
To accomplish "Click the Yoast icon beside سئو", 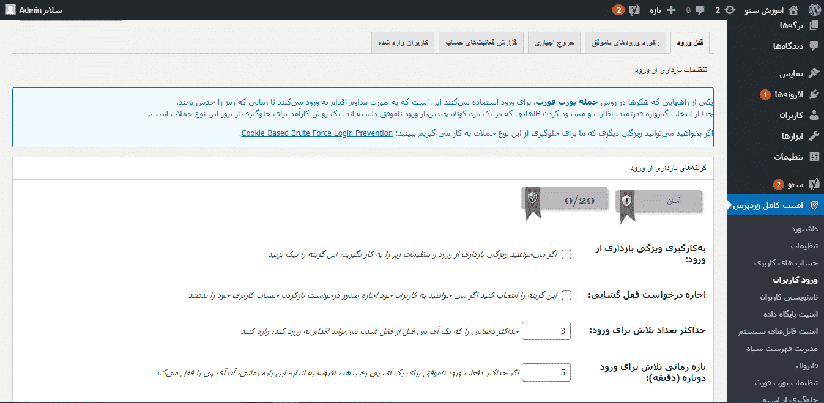I will click(x=814, y=184).
